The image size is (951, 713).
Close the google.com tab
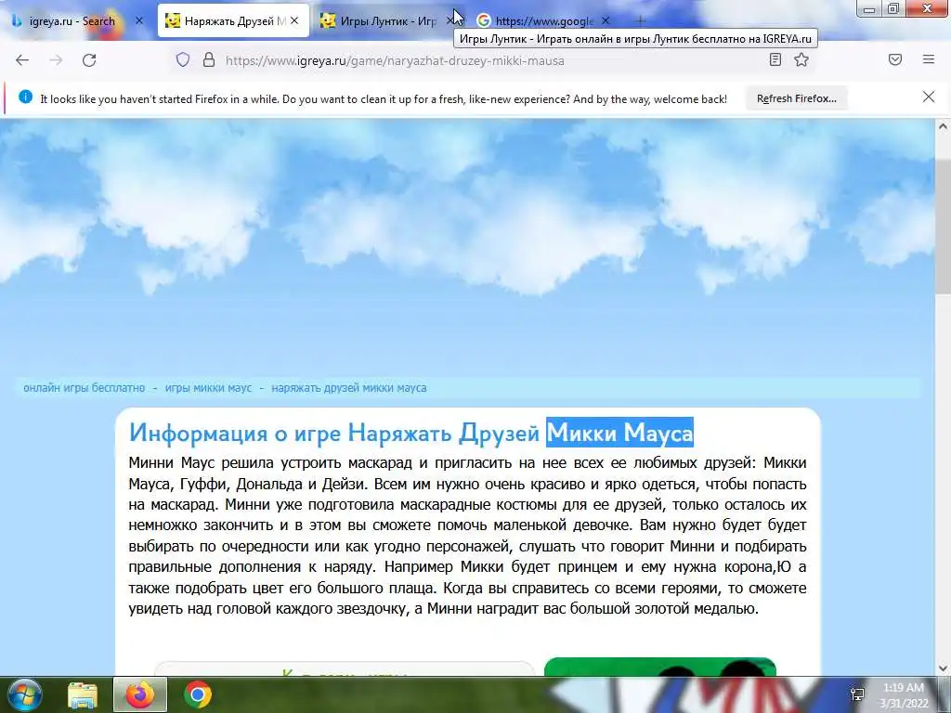(x=606, y=20)
